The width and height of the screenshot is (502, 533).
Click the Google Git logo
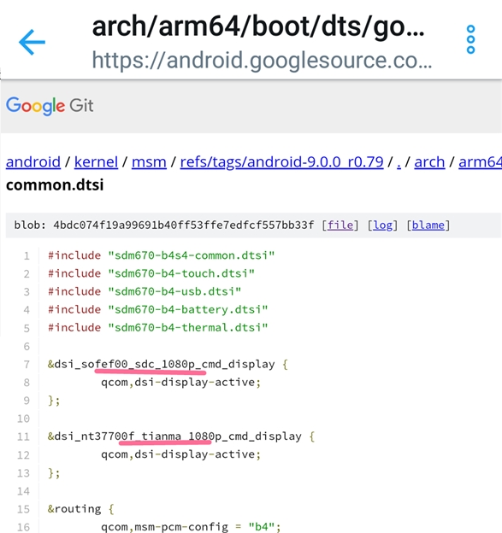pyautogui.click(x=50, y=106)
